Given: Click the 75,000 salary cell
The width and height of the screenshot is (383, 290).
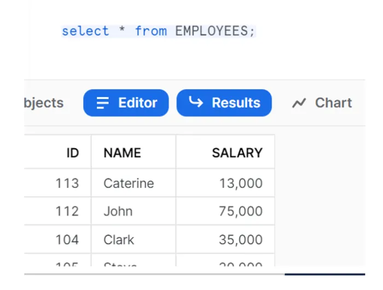Looking at the screenshot, I should pos(241,211).
